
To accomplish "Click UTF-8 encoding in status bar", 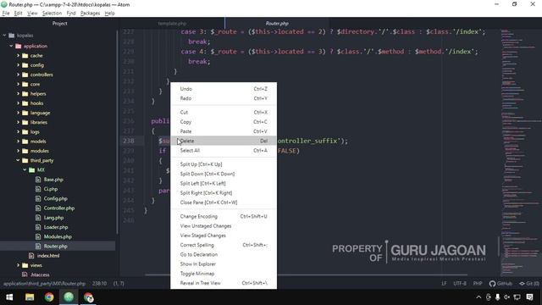I will [x=460, y=284].
